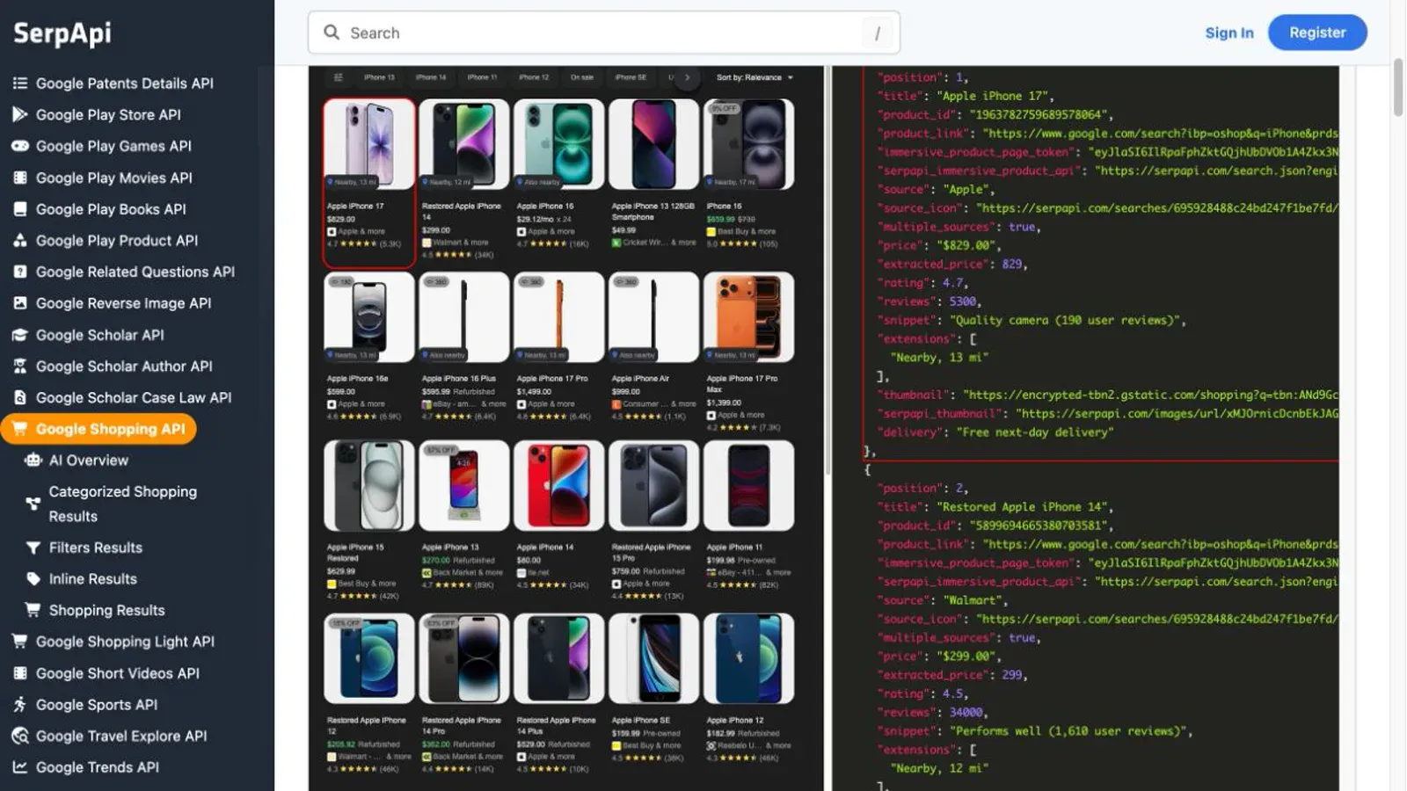This screenshot has width=1407, height=791.
Task: Open Google Trends API page
Action: pos(98,767)
